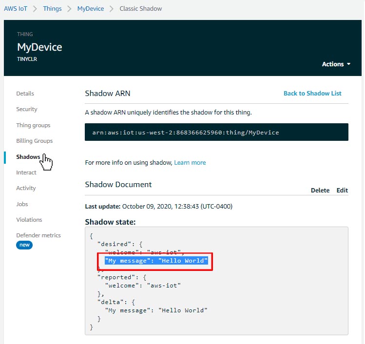Viewport: 365px width, 344px height.
Task: Open Defender metrics sidebar tab
Action: pyautogui.click(x=38, y=235)
